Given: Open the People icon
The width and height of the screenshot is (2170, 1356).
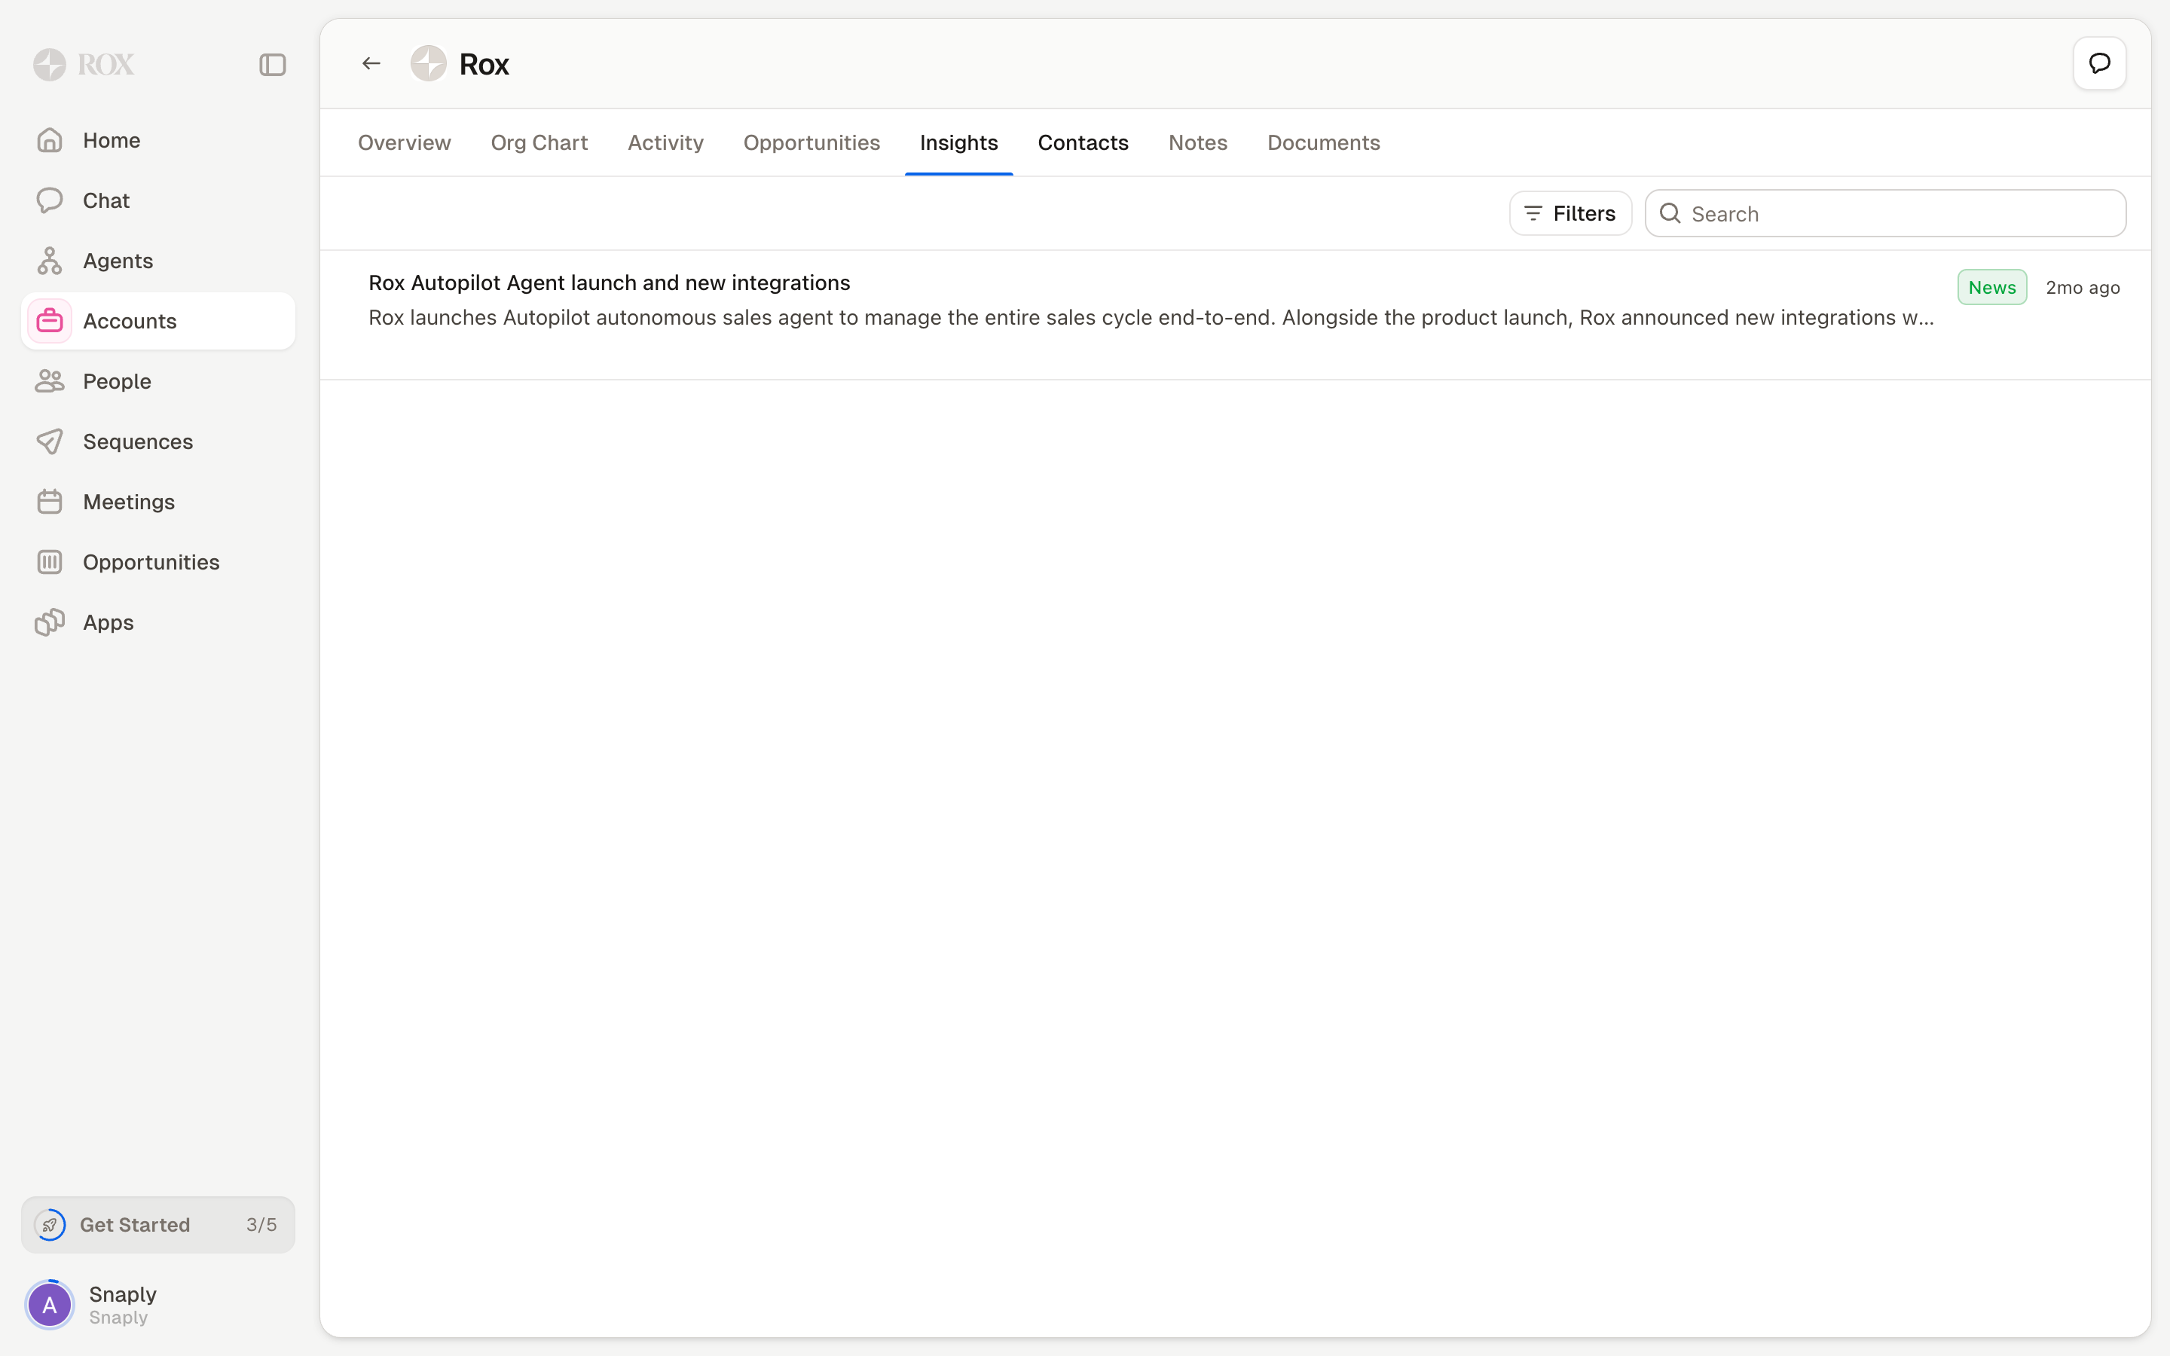Looking at the screenshot, I should [x=50, y=381].
